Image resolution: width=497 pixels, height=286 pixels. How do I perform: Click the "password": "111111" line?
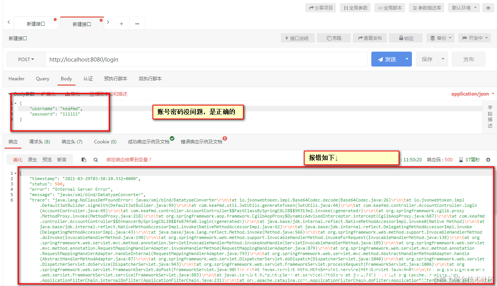55,114
